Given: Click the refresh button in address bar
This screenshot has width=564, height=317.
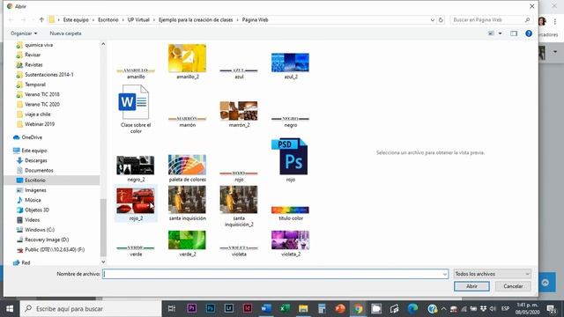Looking at the screenshot, I should [x=441, y=19].
